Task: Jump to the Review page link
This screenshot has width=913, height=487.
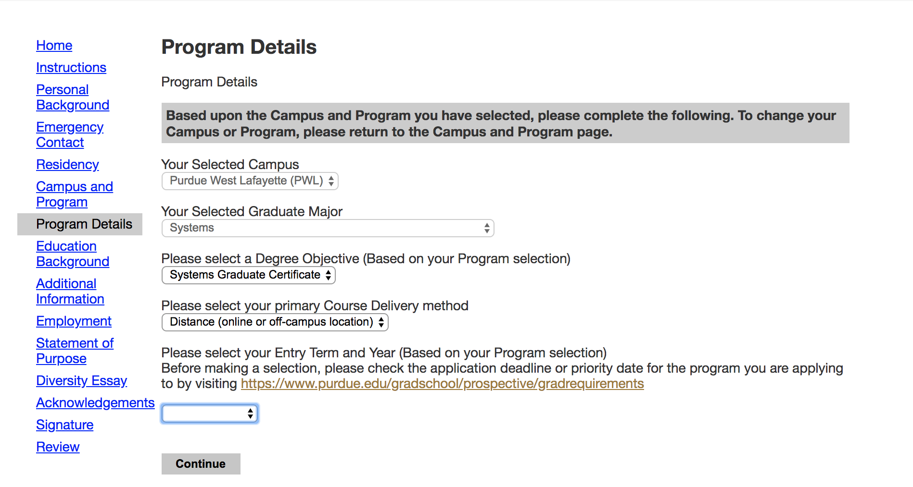Action: [58, 447]
